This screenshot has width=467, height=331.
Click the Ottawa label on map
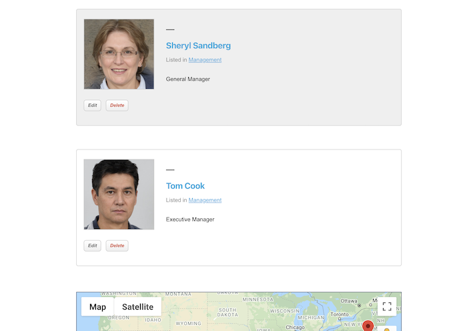point(349,301)
